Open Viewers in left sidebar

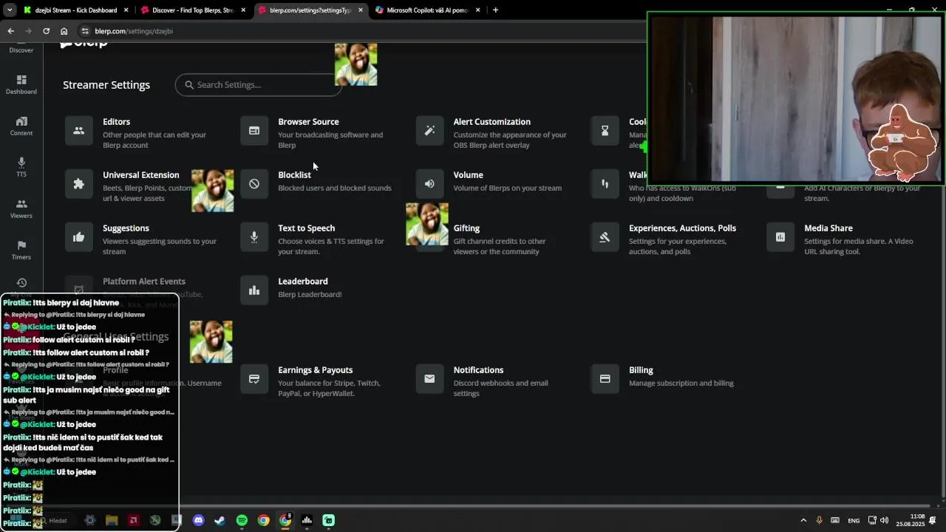tap(21, 208)
